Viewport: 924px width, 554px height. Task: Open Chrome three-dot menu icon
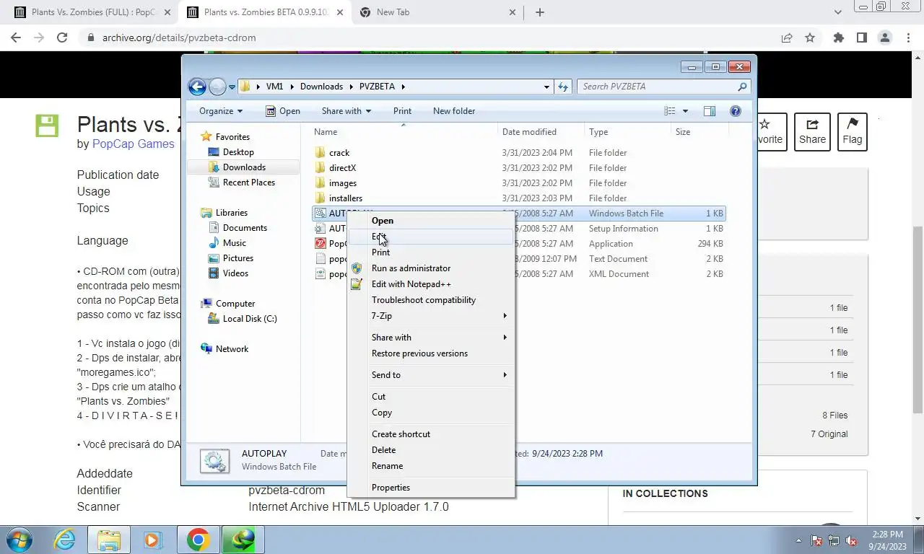pyautogui.click(x=907, y=38)
